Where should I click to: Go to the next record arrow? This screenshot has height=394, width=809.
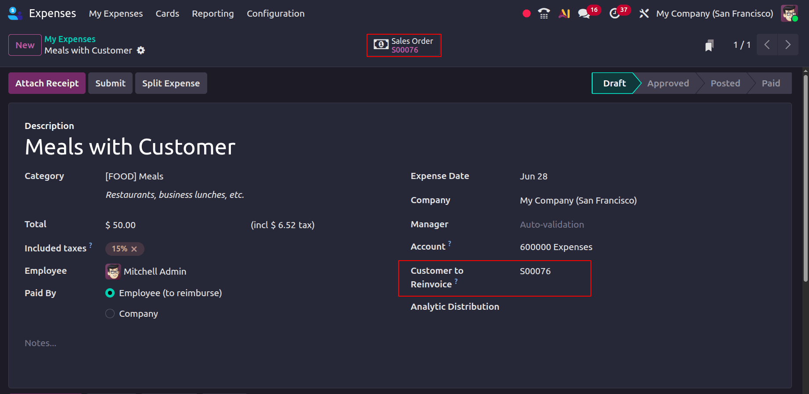(x=788, y=45)
